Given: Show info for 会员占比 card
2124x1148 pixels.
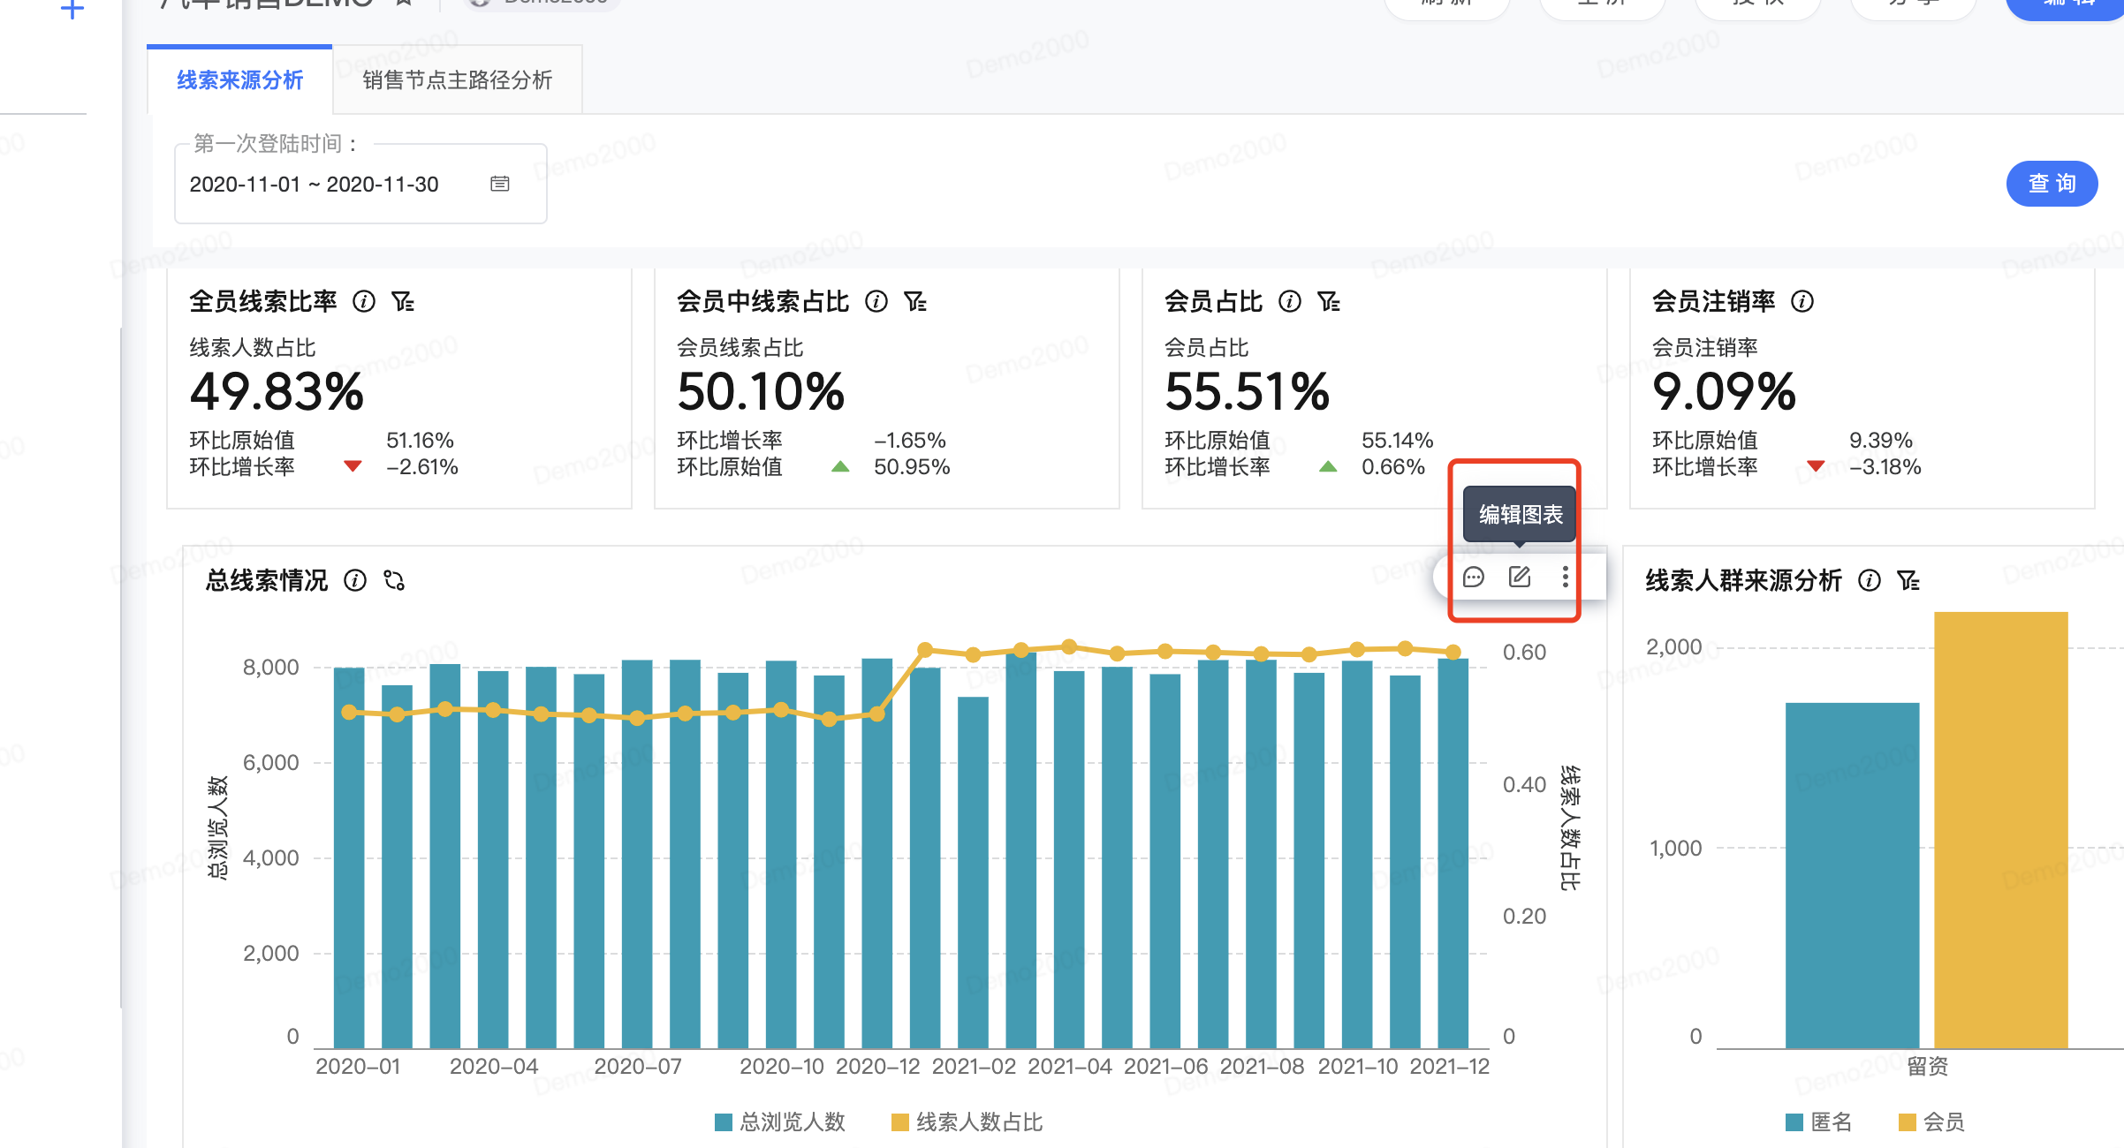Looking at the screenshot, I should click(x=1290, y=302).
